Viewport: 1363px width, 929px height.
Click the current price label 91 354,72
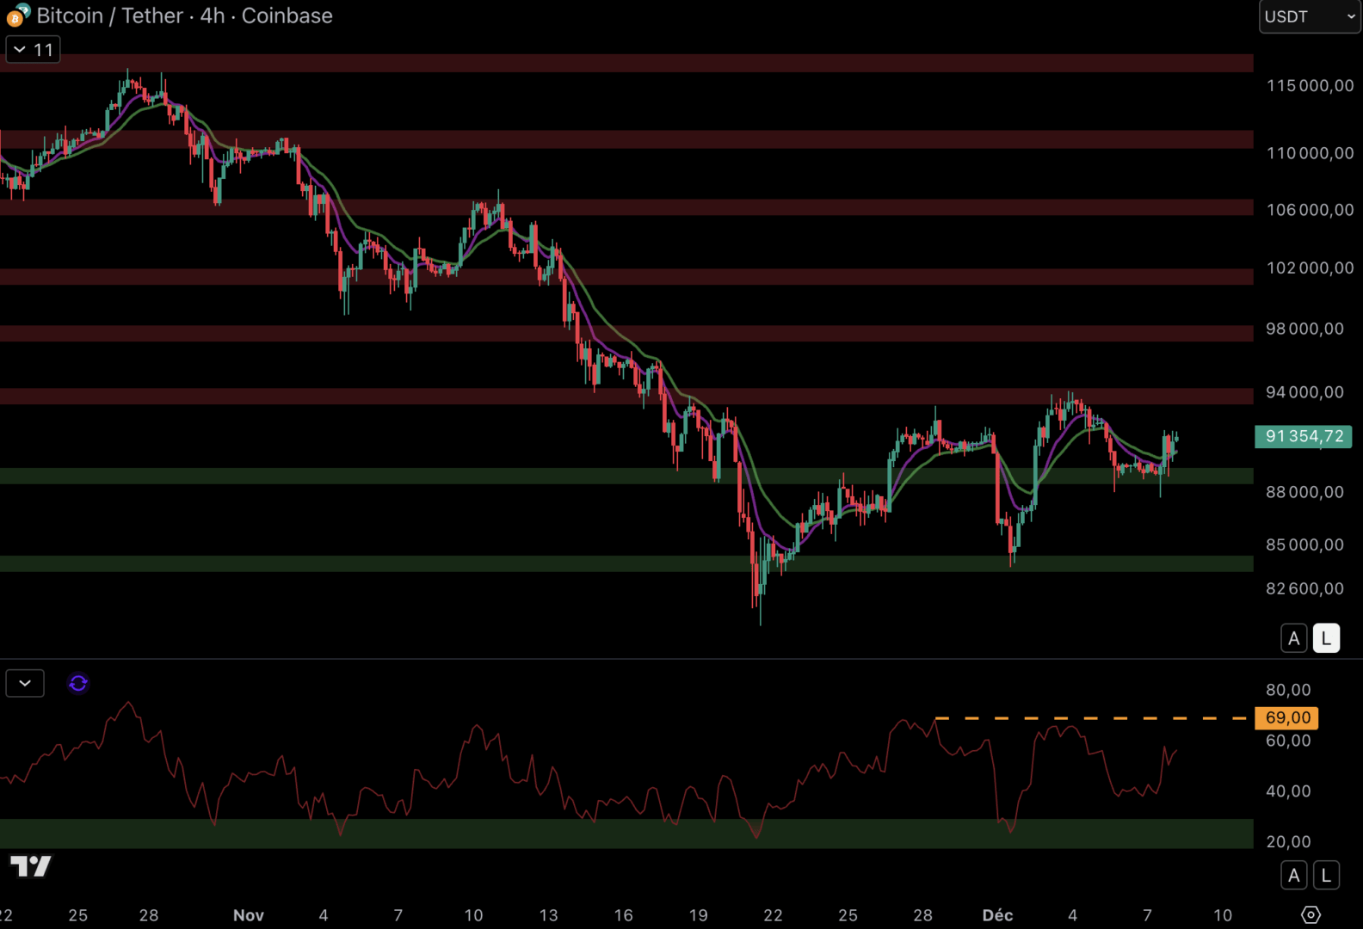pyautogui.click(x=1303, y=436)
